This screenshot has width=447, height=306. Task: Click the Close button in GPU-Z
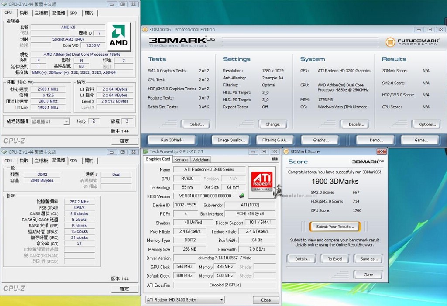(266, 300)
